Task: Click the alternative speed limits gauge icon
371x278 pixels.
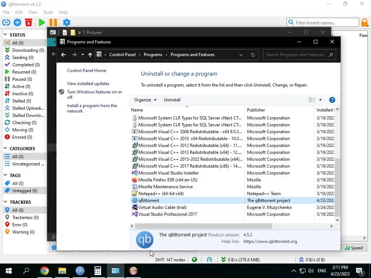Action: 209,260
